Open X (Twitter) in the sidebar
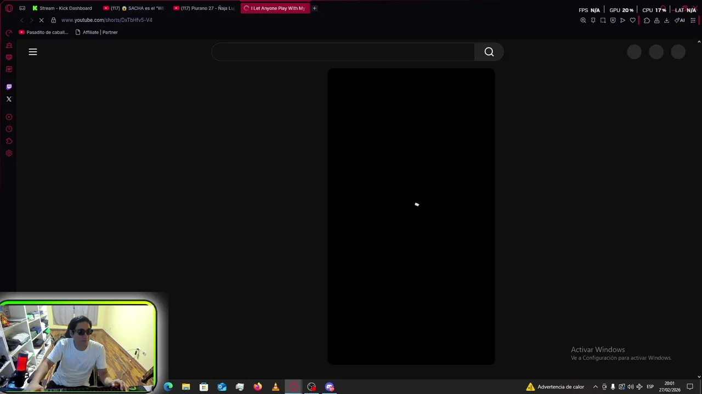Viewport: 702px width, 394px height. (x=9, y=99)
